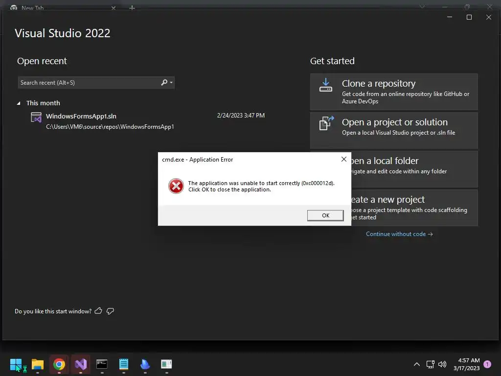The width and height of the screenshot is (501, 376).
Task: Close the Visual Studio 2022 window
Action: click(489, 17)
